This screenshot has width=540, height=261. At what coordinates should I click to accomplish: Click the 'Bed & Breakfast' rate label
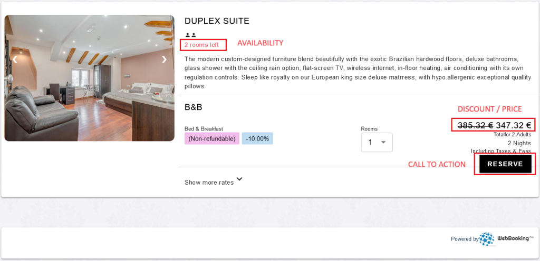[x=204, y=129]
